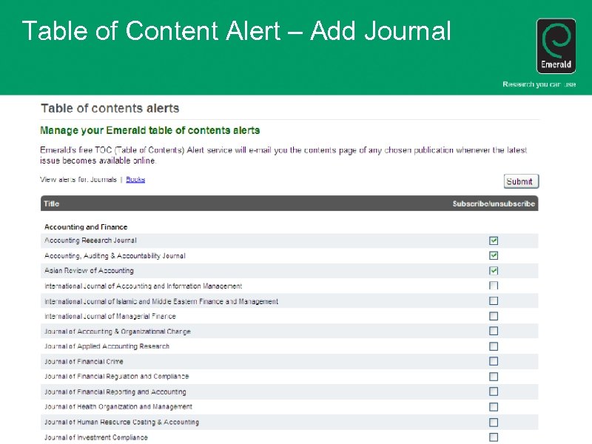The width and height of the screenshot is (592, 444).
Task: Click the Emerald logo icon
Action: coord(556,44)
